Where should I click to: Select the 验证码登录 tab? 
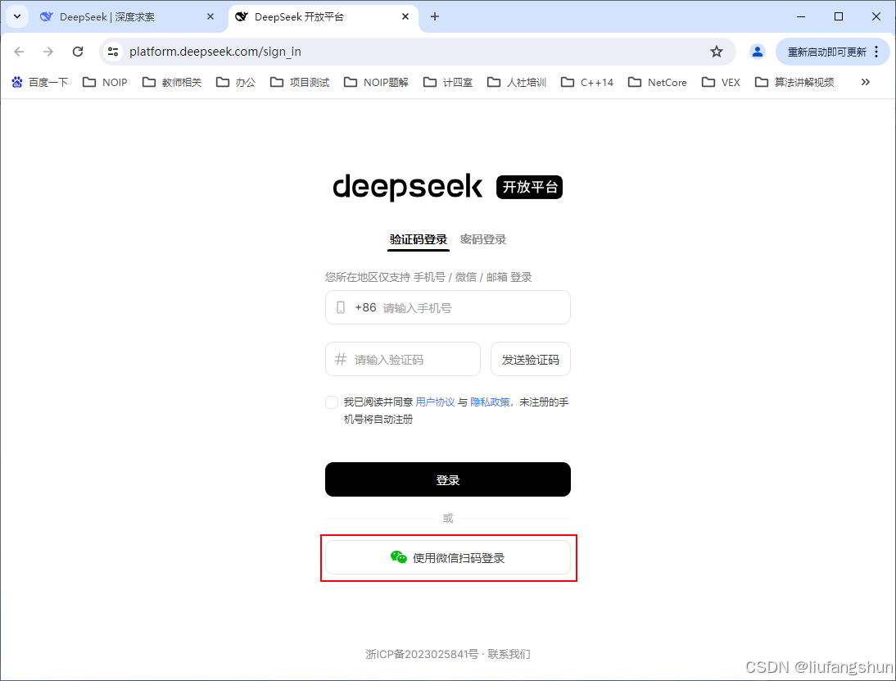click(419, 239)
